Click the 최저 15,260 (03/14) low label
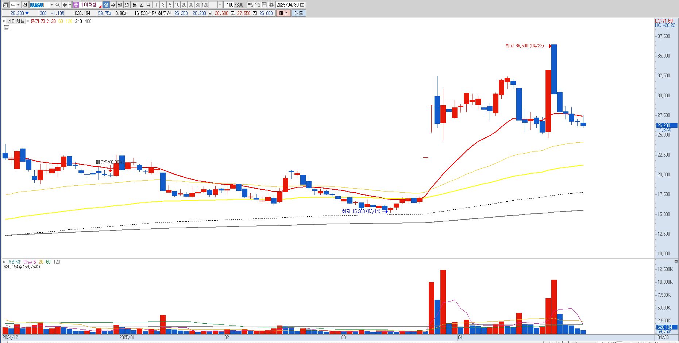This screenshot has height=343, width=679. point(361,211)
